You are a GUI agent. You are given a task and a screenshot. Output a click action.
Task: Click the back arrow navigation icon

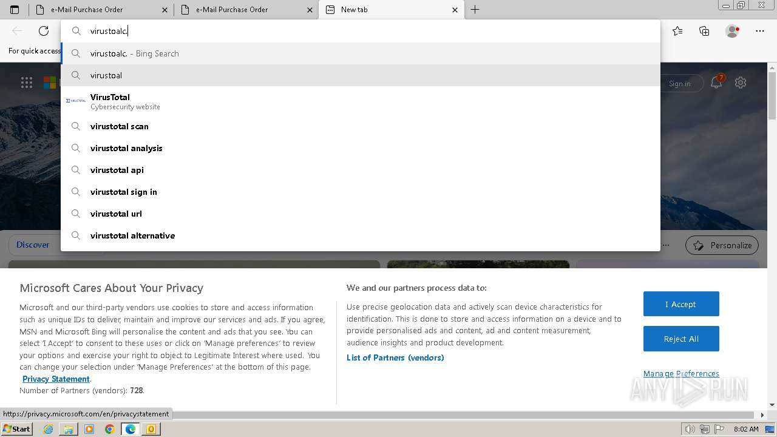(x=17, y=31)
